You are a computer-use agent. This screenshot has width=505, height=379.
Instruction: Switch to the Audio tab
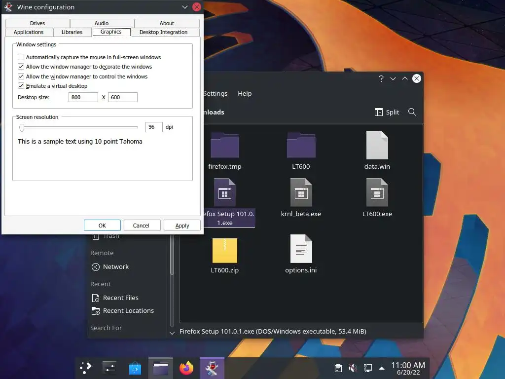tap(102, 23)
